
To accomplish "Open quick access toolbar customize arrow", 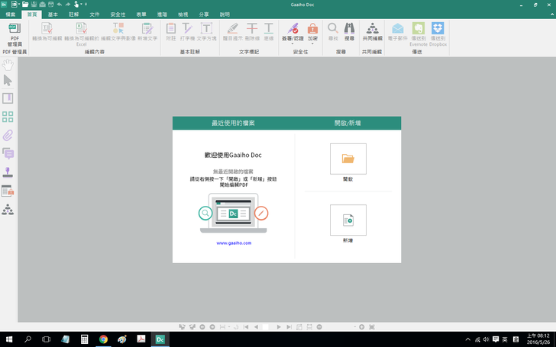I will pos(86,5).
